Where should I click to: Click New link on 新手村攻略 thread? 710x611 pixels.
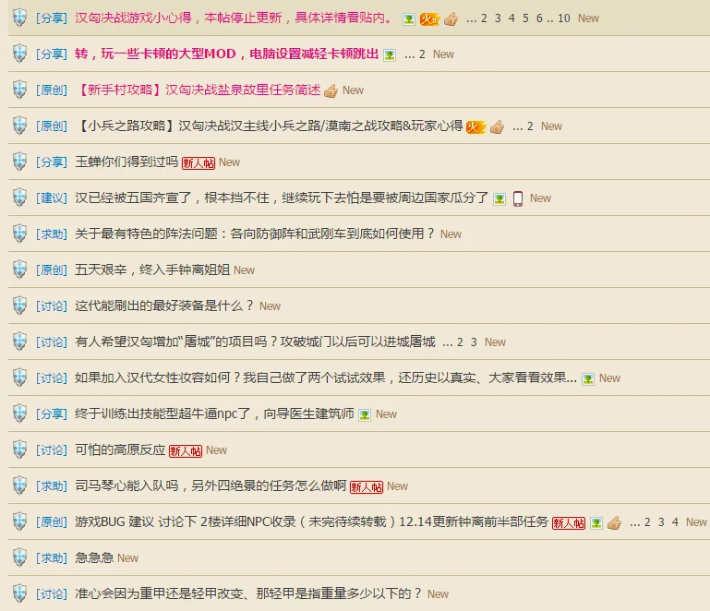[x=353, y=90]
